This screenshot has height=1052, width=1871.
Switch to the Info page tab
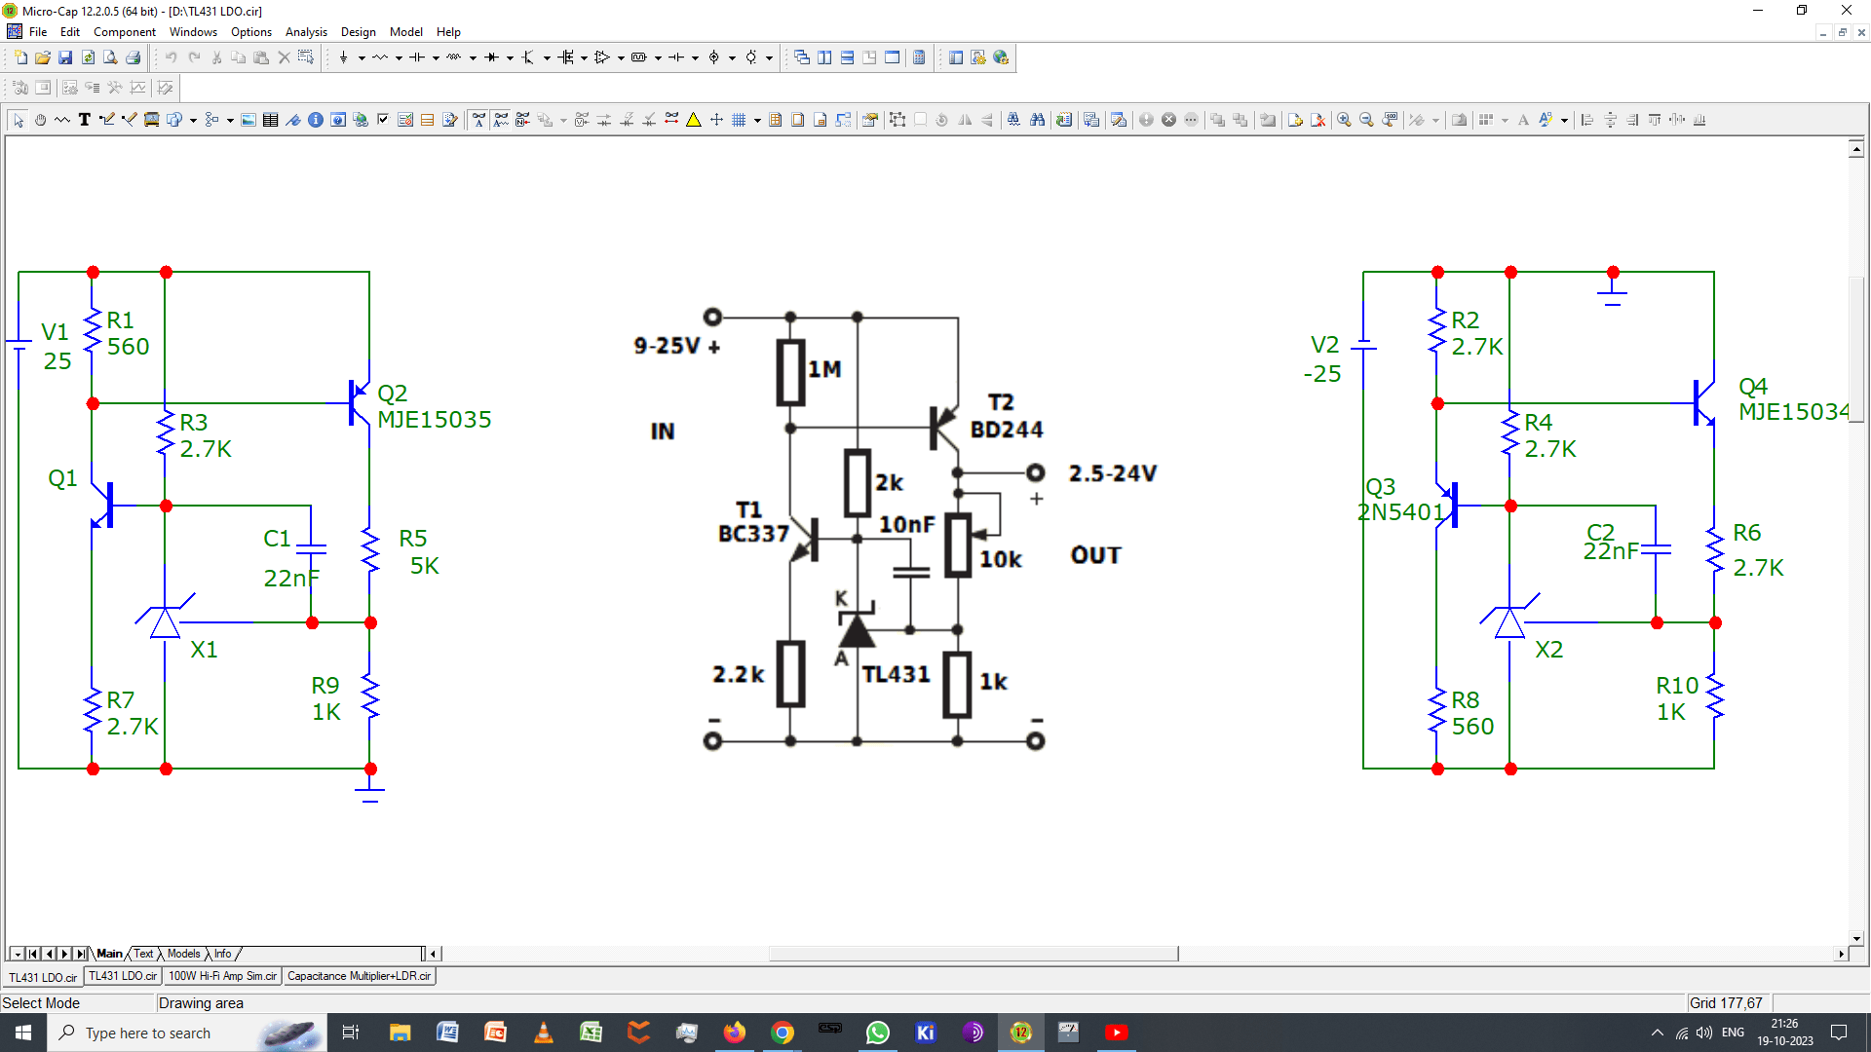pos(223,954)
